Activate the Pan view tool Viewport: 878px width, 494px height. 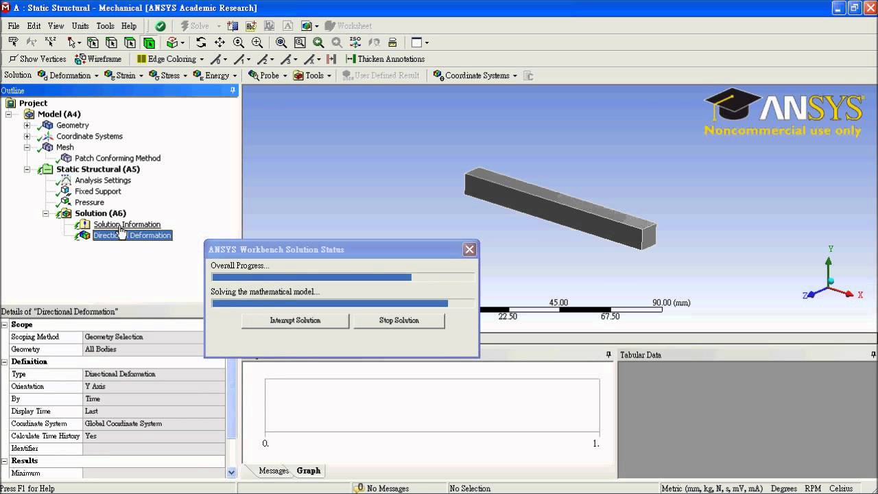point(219,43)
